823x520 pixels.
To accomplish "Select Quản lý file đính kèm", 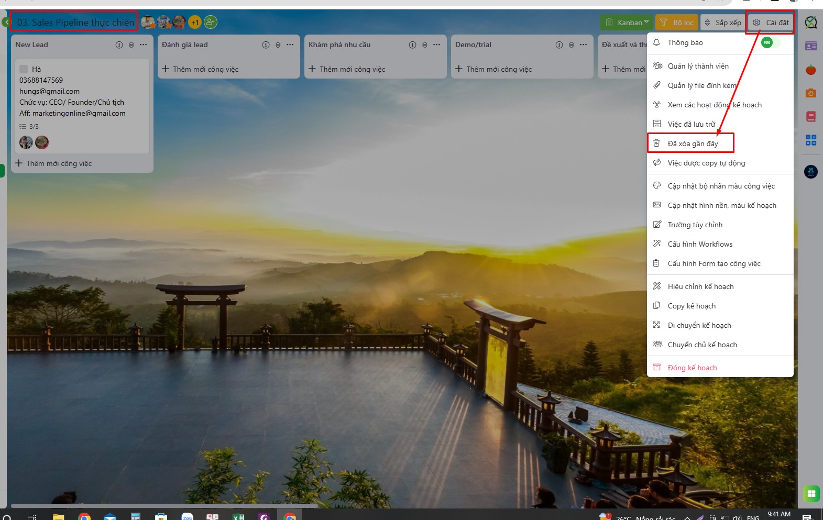I will (720, 85).
